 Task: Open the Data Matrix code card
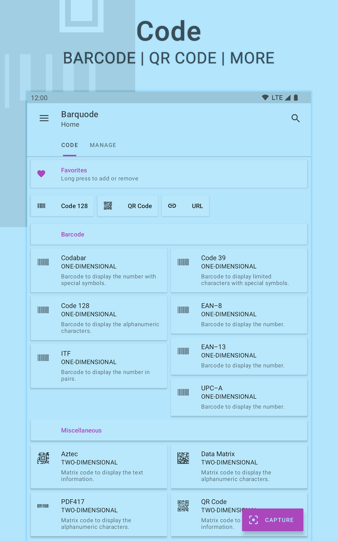pos(239,466)
